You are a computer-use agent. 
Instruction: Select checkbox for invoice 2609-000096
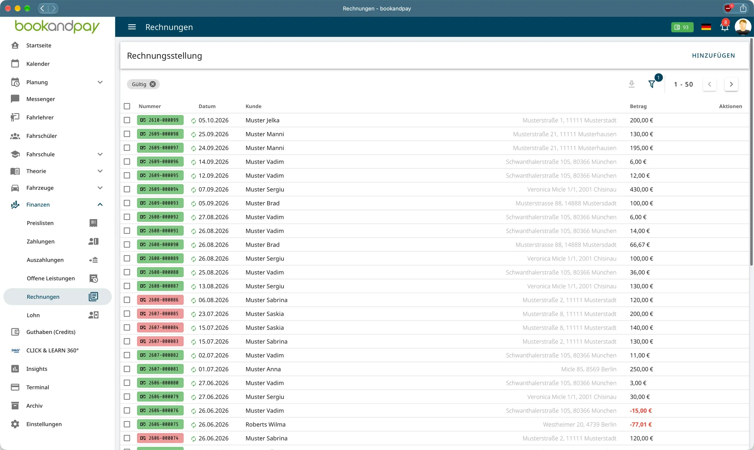pos(127,162)
